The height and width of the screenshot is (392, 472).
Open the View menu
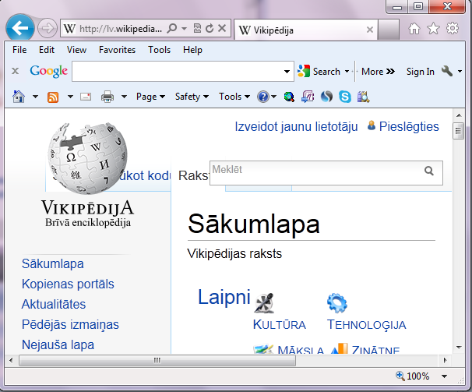click(x=76, y=50)
